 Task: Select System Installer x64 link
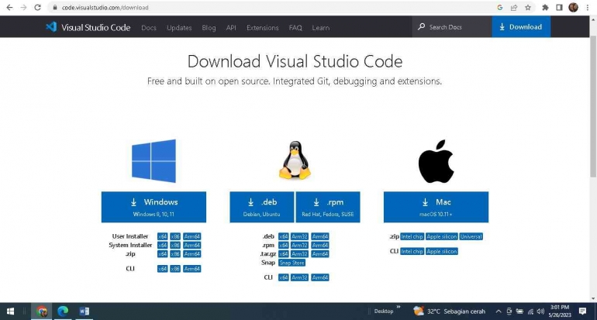(x=163, y=246)
